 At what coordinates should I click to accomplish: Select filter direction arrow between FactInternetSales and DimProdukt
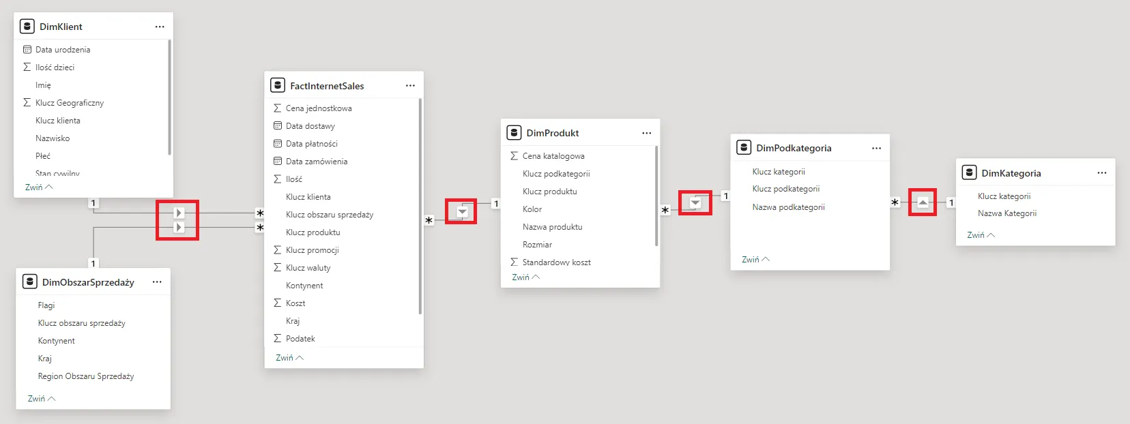pos(462,212)
